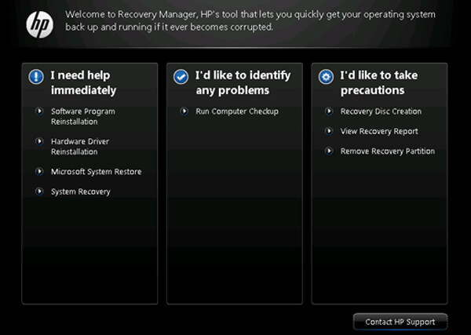Open Recovery Disc Creation
The width and height of the screenshot is (471, 335).
coord(381,111)
